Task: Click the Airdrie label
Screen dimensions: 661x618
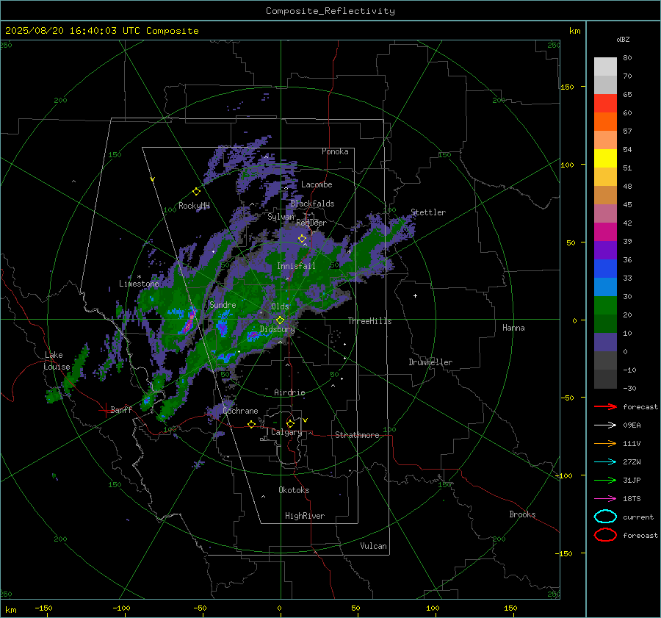Action: click(289, 392)
